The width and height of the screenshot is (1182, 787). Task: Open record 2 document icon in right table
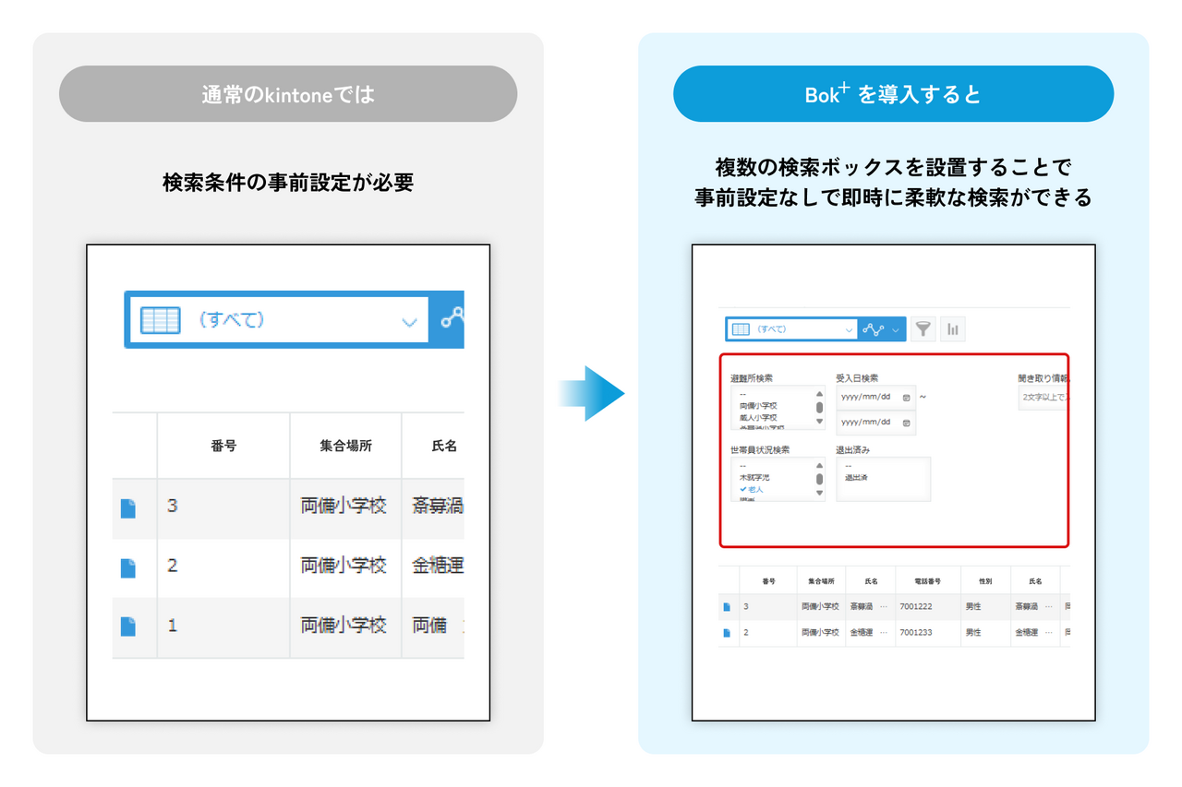point(727,633)
